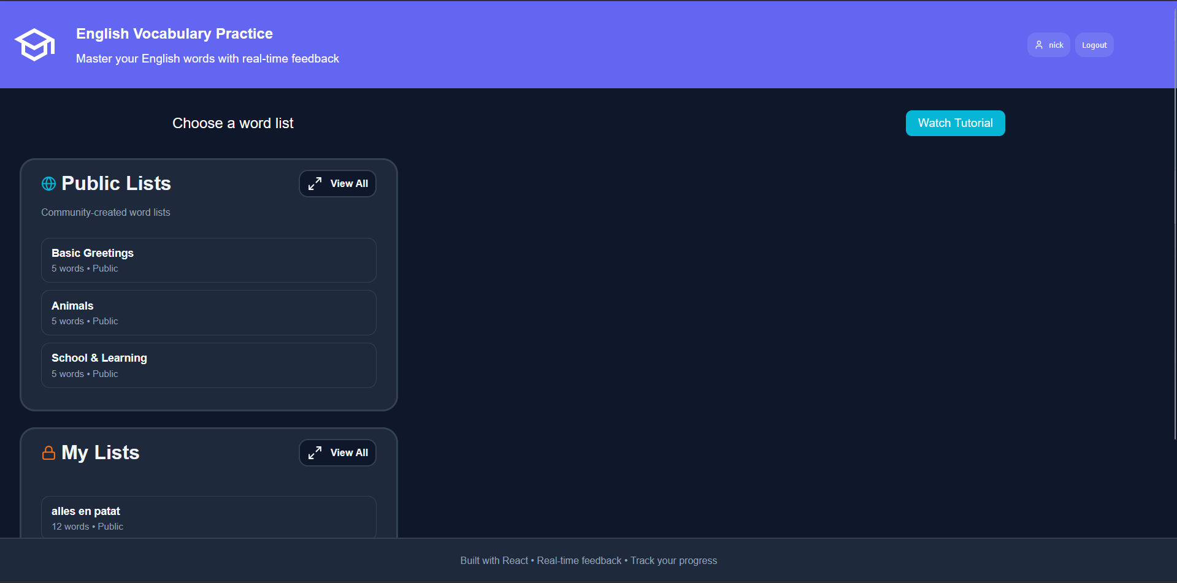Click the globe icon next to Public Lists
Image resolution: width=1177 pixels, height=583 pixels.
[x=48, y=183]
